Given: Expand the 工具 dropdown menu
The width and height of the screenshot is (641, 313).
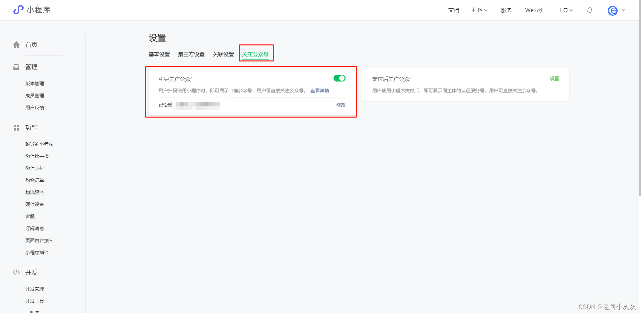Looking at the screenshot, I should coord(565,10).
